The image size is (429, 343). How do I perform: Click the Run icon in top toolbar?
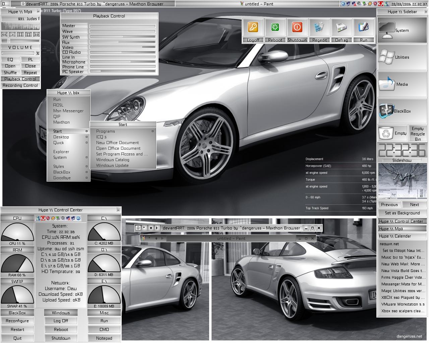coord(363,27)
